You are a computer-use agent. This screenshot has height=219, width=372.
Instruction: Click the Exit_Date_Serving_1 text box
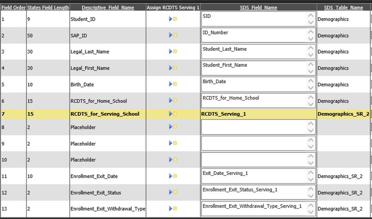[x=254, y=176]
